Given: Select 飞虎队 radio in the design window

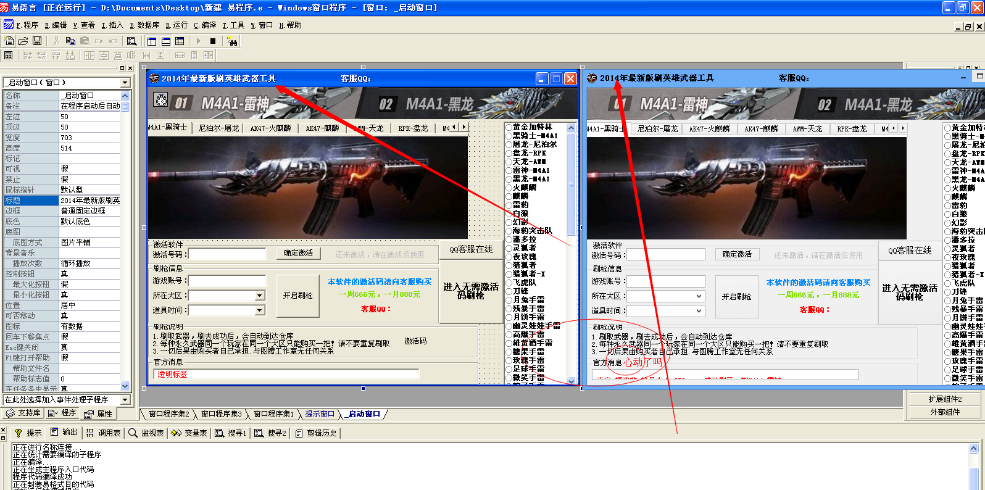Looking at the screenshot, I should pos(509,283).
